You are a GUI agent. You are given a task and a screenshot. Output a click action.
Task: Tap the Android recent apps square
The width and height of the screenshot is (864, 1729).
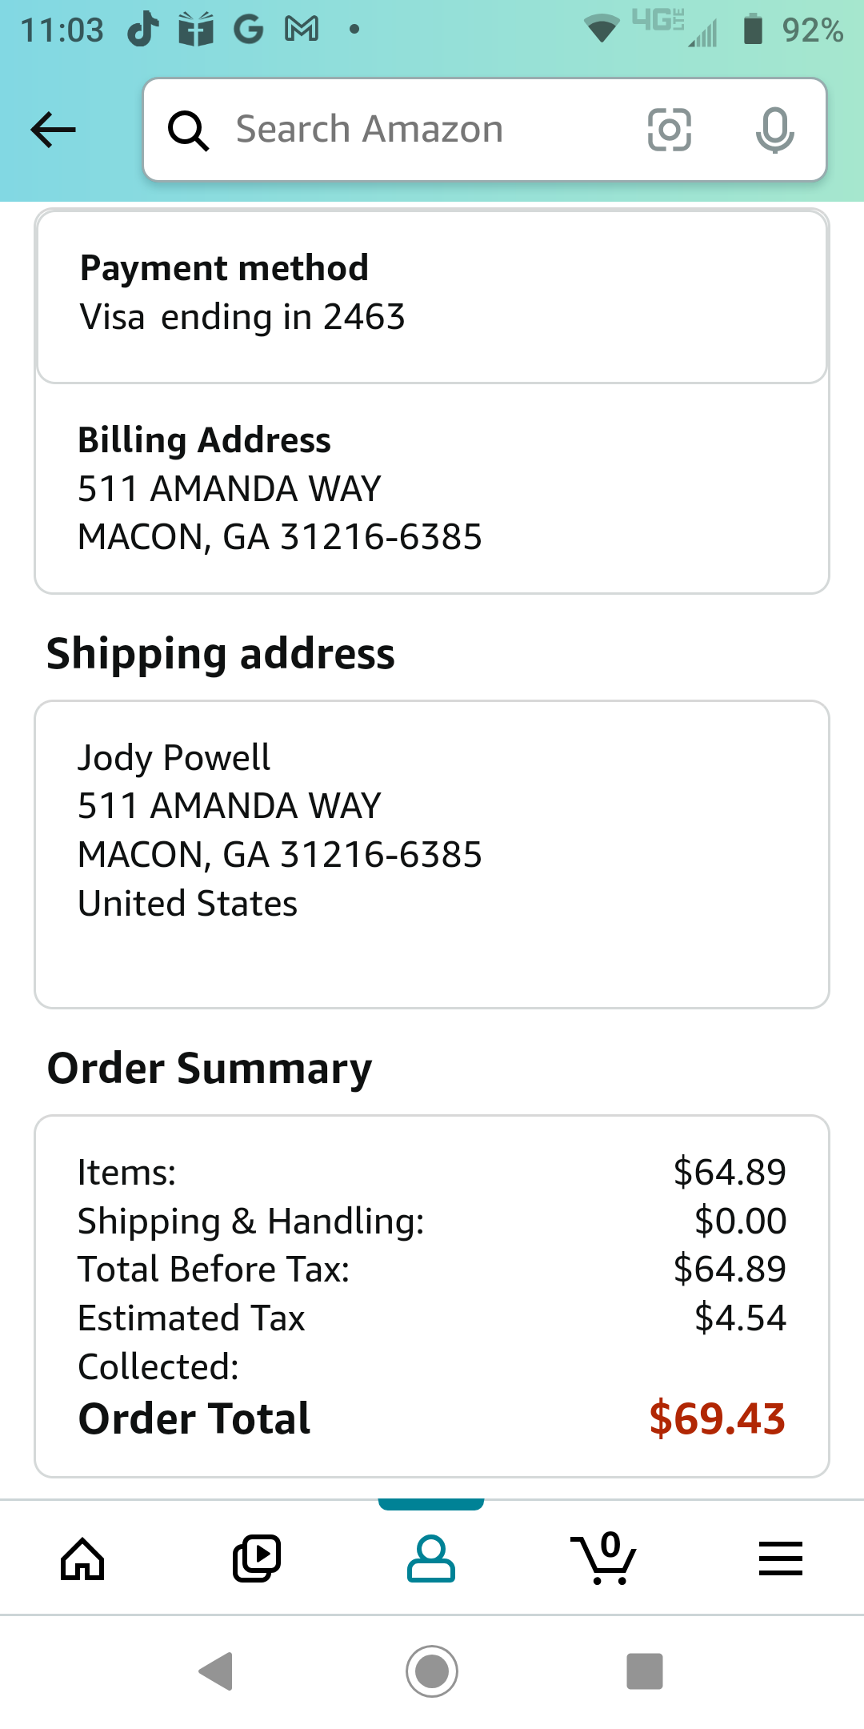645,1671
